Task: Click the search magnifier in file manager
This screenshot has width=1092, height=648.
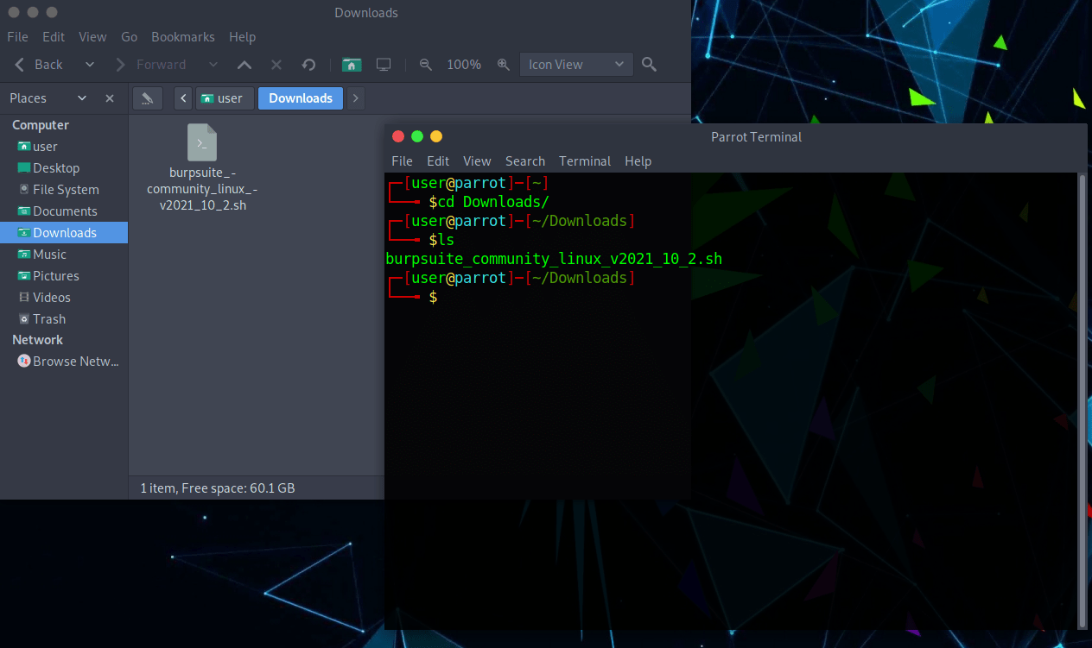Action: (650, 65)
